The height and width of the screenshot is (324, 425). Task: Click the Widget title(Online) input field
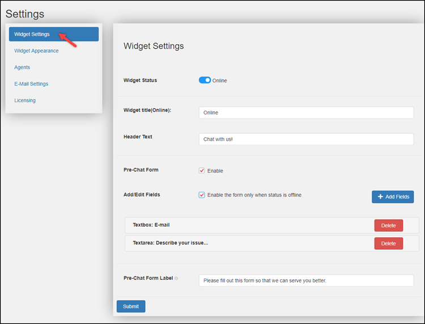[x=306, y=112]
